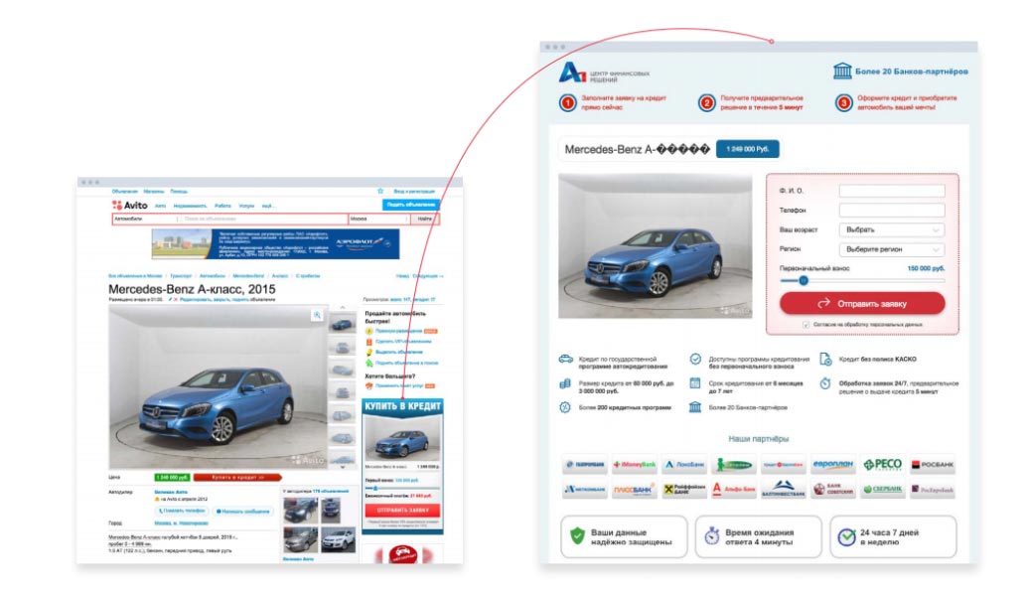The height and width of the screenshot is (596, 1025).
Task: Open the 'Недвижимость' menu item
Action: 189,206
